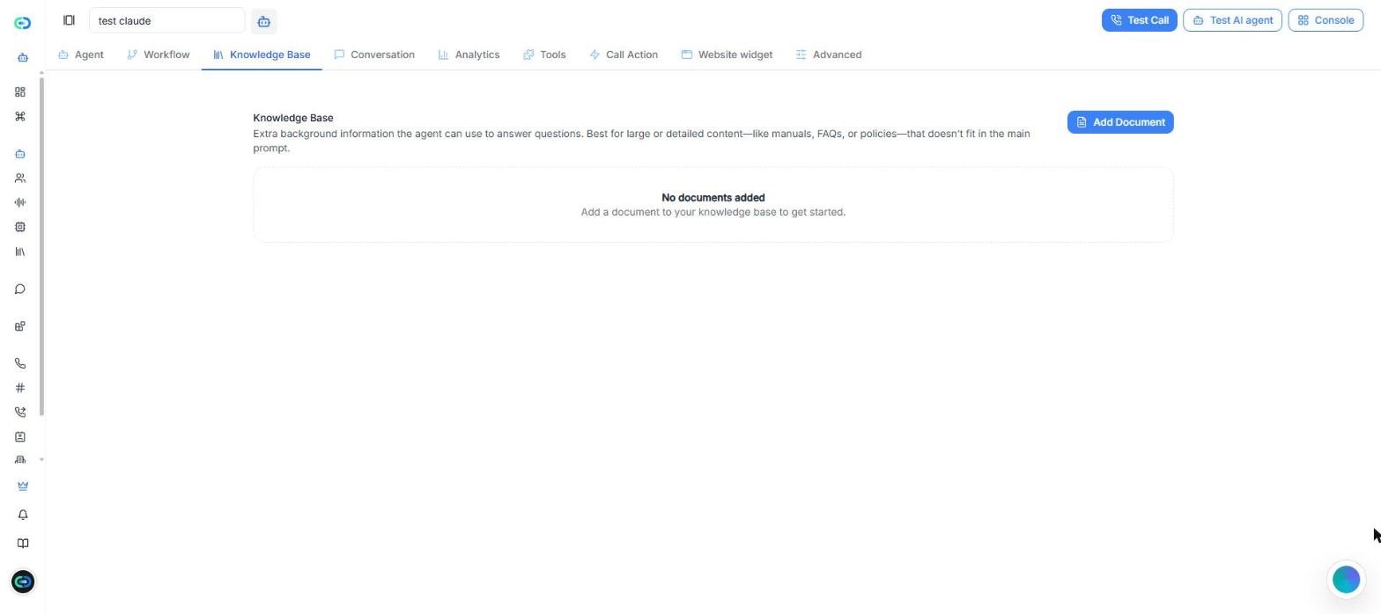
Task: Click the audio waveform icon in sidebar
Action: [20, 202]
